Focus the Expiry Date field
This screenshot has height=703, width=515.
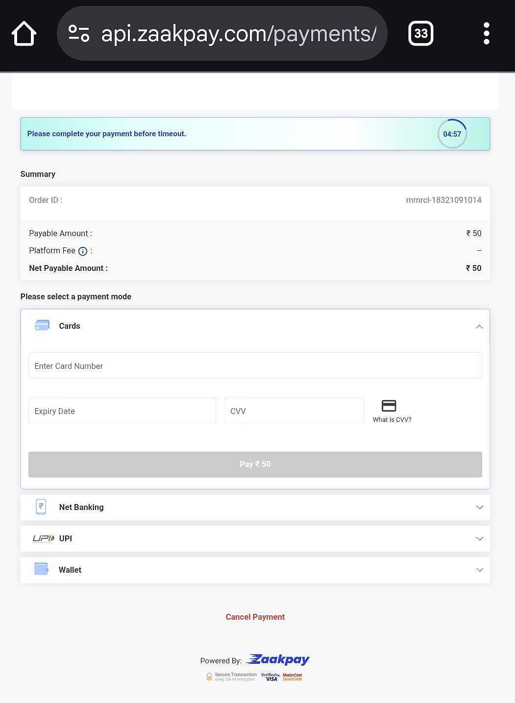click(x=122, y=411)
